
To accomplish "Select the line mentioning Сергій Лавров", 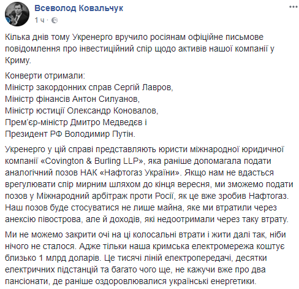I will tap(89, 88).
